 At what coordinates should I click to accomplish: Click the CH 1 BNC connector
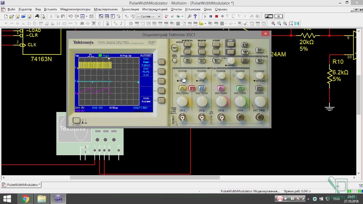(x=182, y=117)
